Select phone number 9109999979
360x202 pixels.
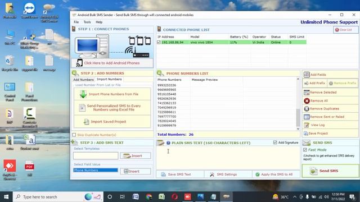(166, 126)
